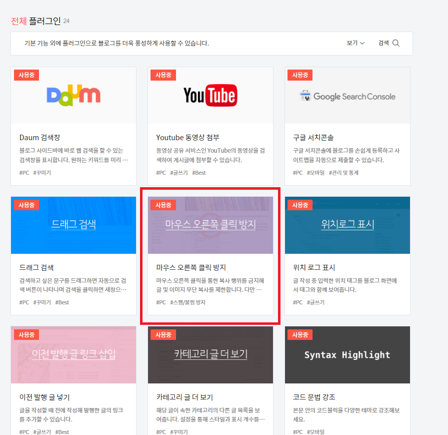Click 사용중 badge on Syntax Highlight card
The height and width of the screenshot is (435, 448).
pyautogui.click(x=300, y=334)
